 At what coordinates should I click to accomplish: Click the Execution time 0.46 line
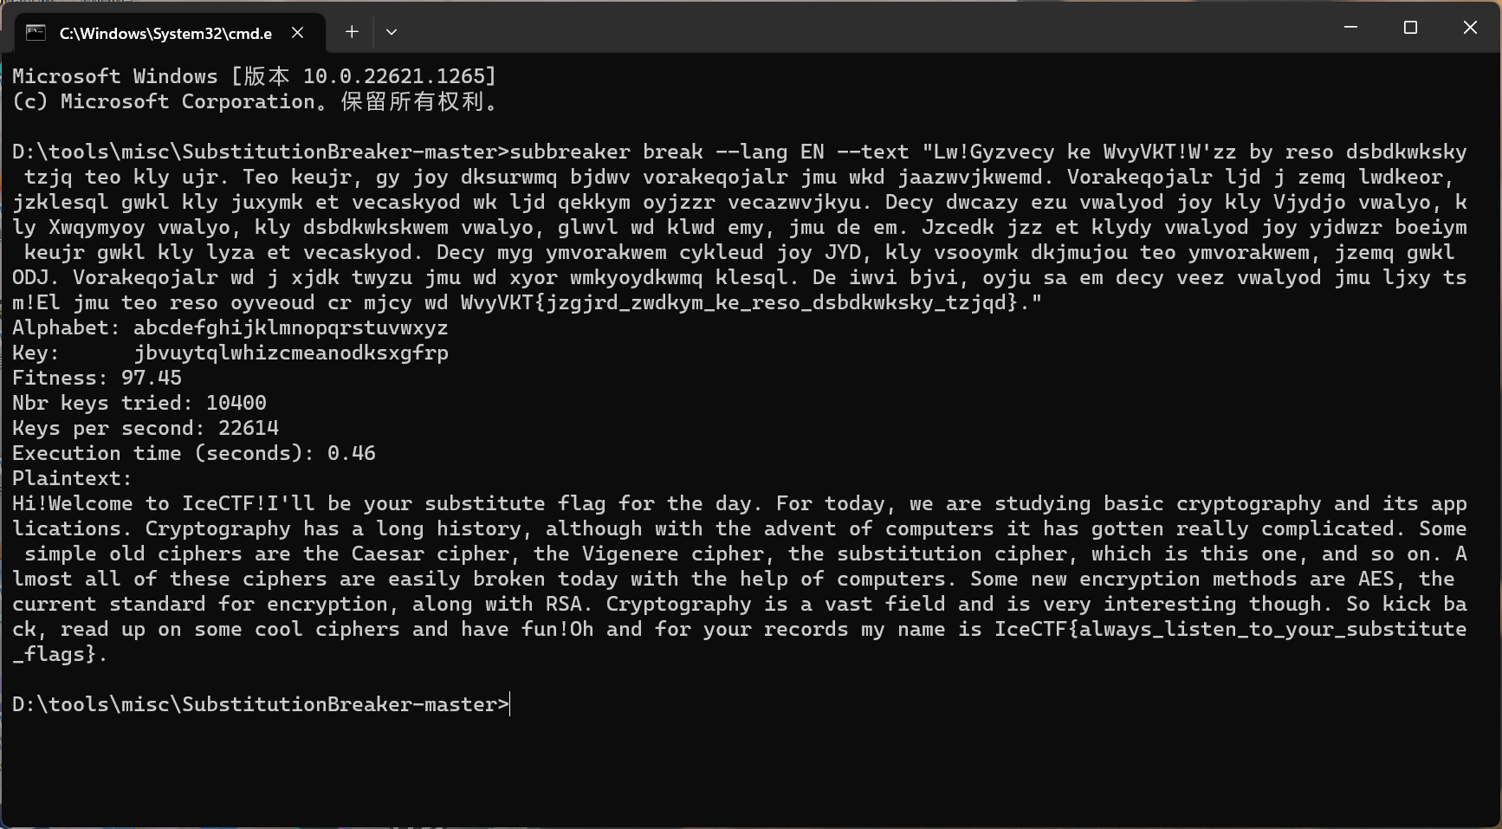(193, 453)
